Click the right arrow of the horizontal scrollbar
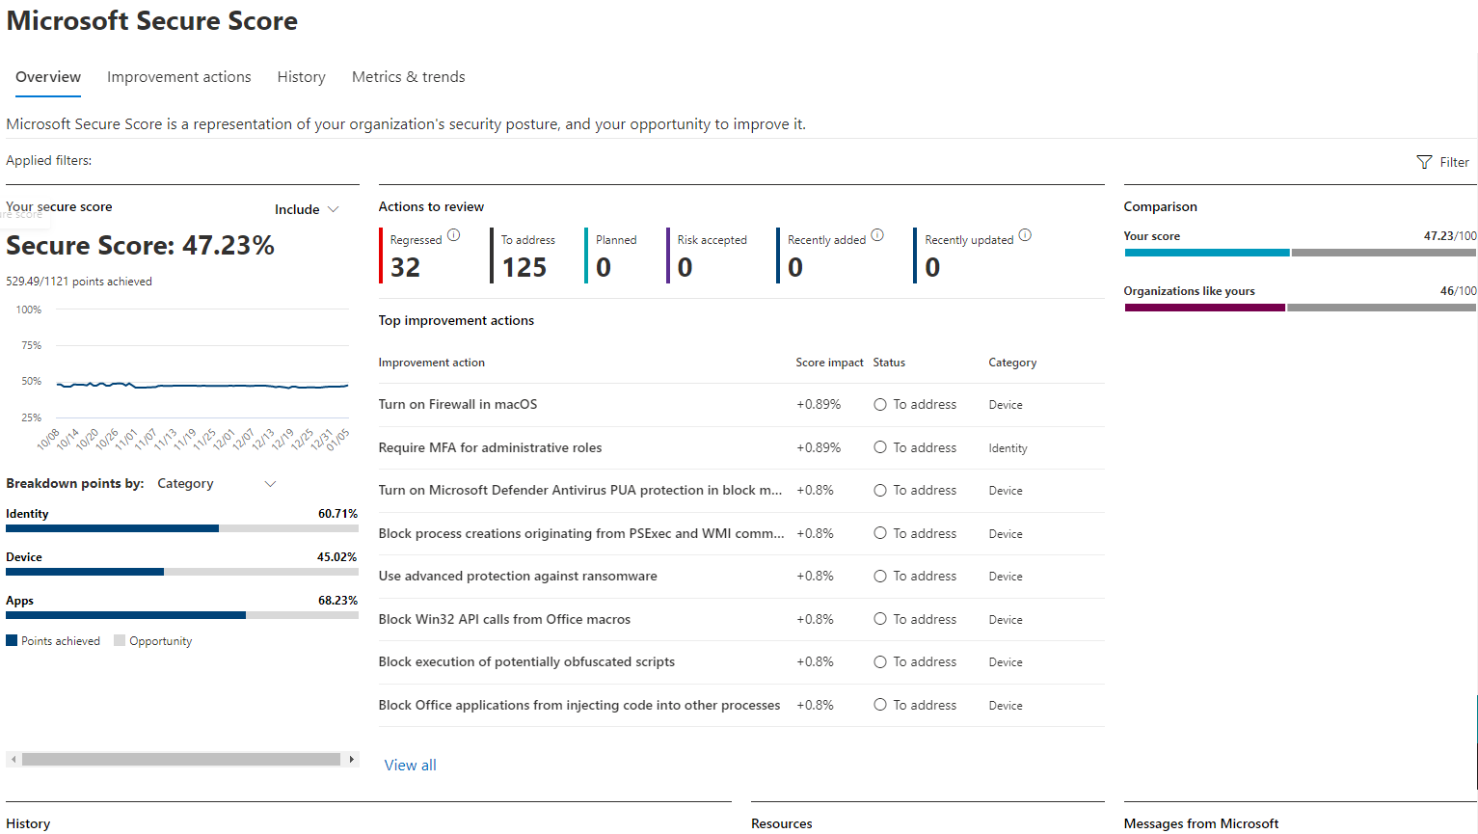This screenshot has height=834, width=1478. 352,759
